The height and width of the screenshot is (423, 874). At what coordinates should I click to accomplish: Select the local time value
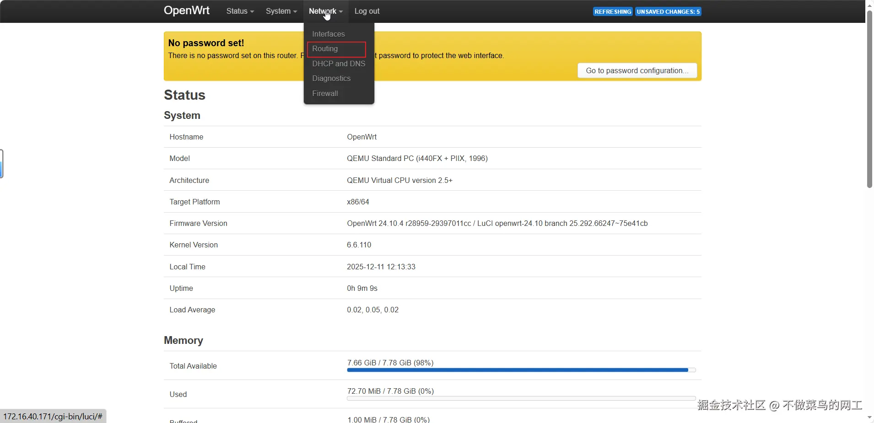381,267
